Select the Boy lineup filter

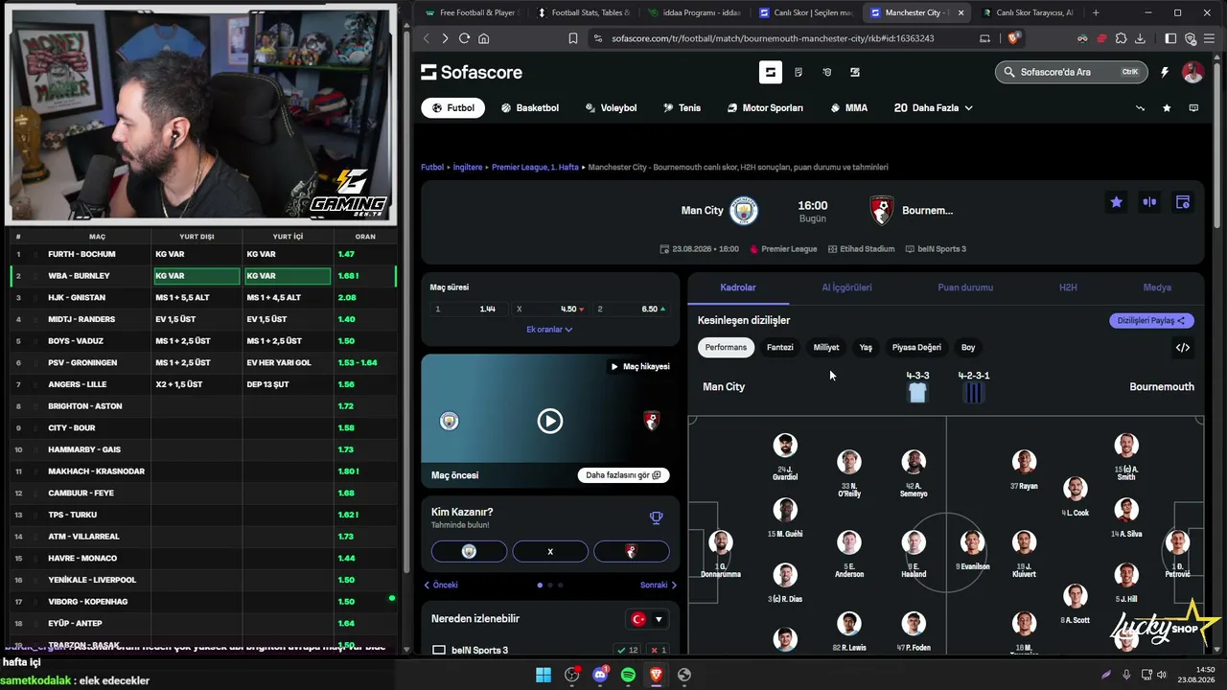(968, 348)
